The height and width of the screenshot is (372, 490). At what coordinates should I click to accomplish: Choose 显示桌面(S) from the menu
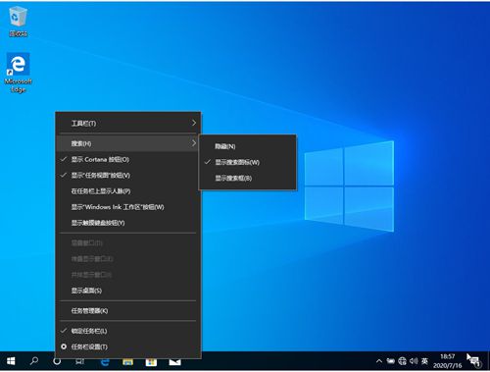click(128, 291)
